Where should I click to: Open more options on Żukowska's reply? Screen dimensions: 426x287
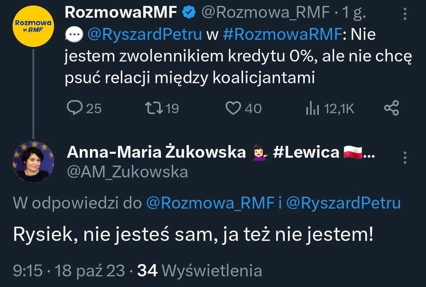pos(405,158)
